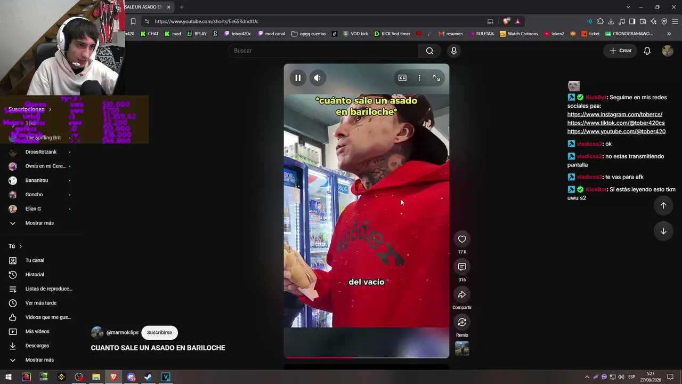Share the Short via Compartir icon

pyautogui.click(x=462, y=294)
